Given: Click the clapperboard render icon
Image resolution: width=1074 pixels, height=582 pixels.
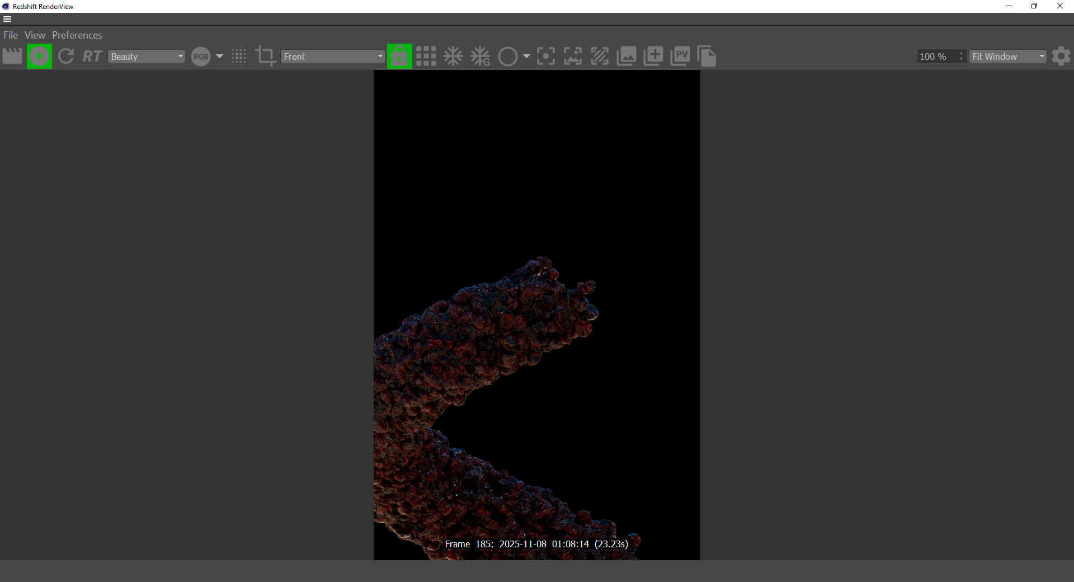Looking at the screenshot, I should (x=12, y=57).
